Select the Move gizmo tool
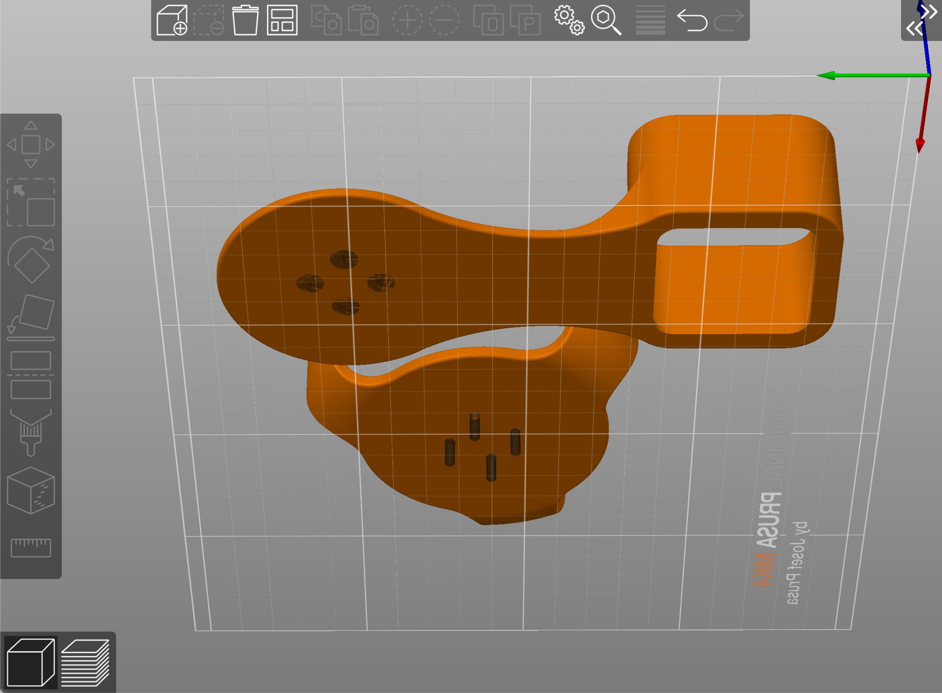This screenshot has height=693, width=942. click(31, 144)
